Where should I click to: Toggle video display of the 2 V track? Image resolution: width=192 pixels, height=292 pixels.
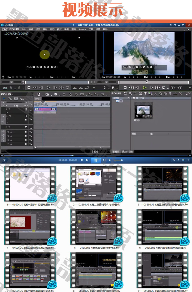pyautogui.click(x=26, y=109)
